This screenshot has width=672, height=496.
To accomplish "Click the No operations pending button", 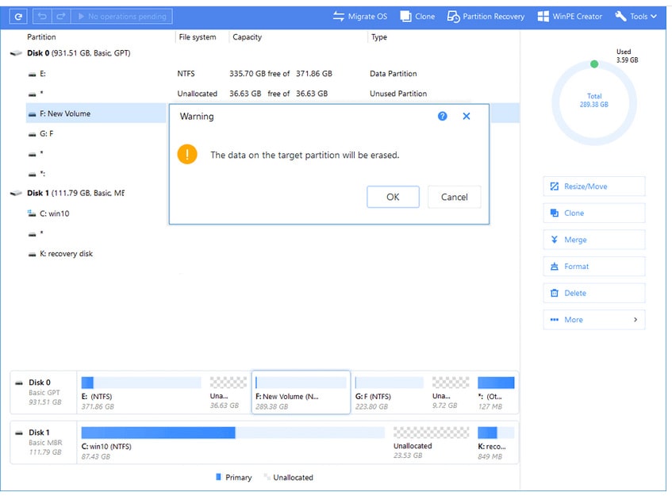I will [x=121, y=17].
